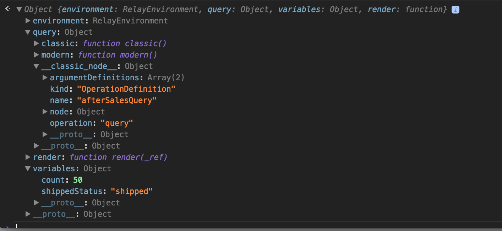This screenshot has width=502, height=231.
Task: Click the Object summary header text
Action: 235,10
